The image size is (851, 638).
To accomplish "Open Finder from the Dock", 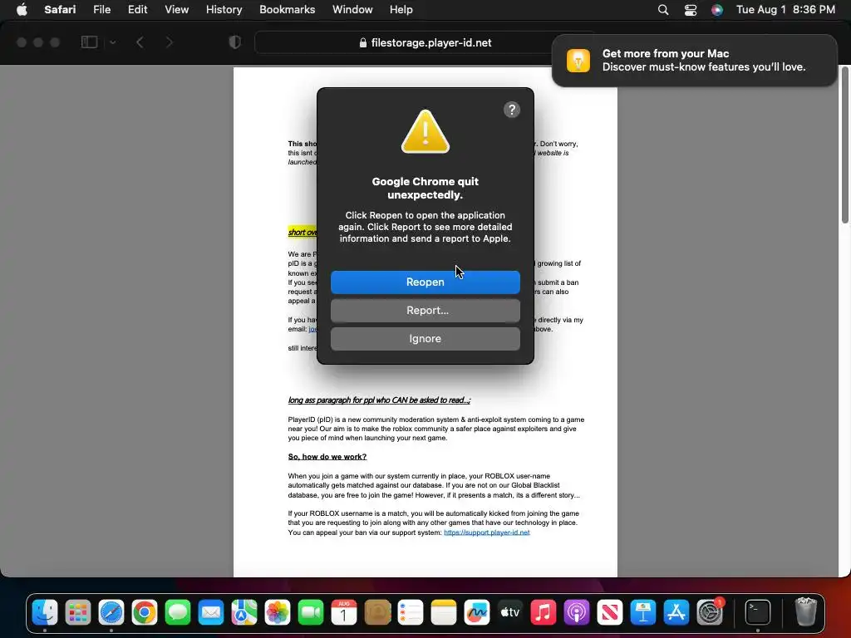I will 45,612.
